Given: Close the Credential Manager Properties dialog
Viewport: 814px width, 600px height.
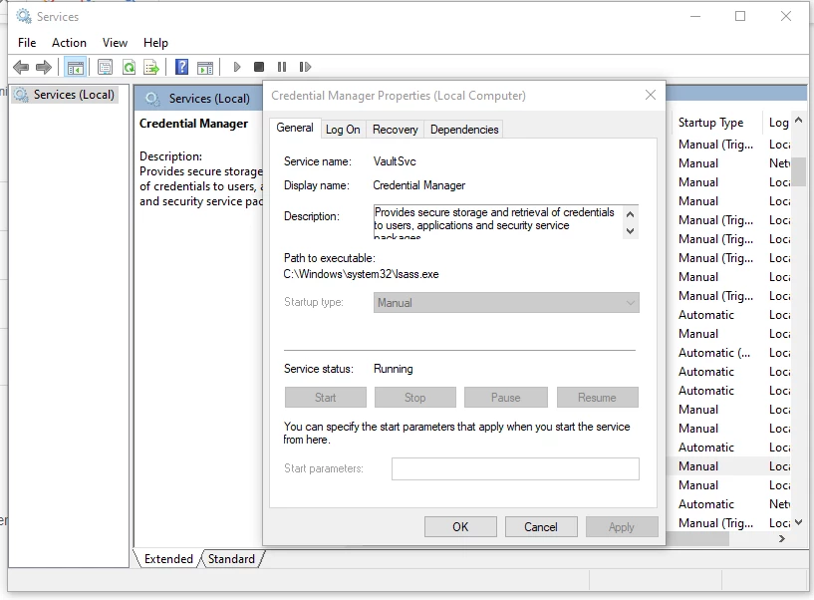Looking at the screenshot, I should tap(651, 95).
